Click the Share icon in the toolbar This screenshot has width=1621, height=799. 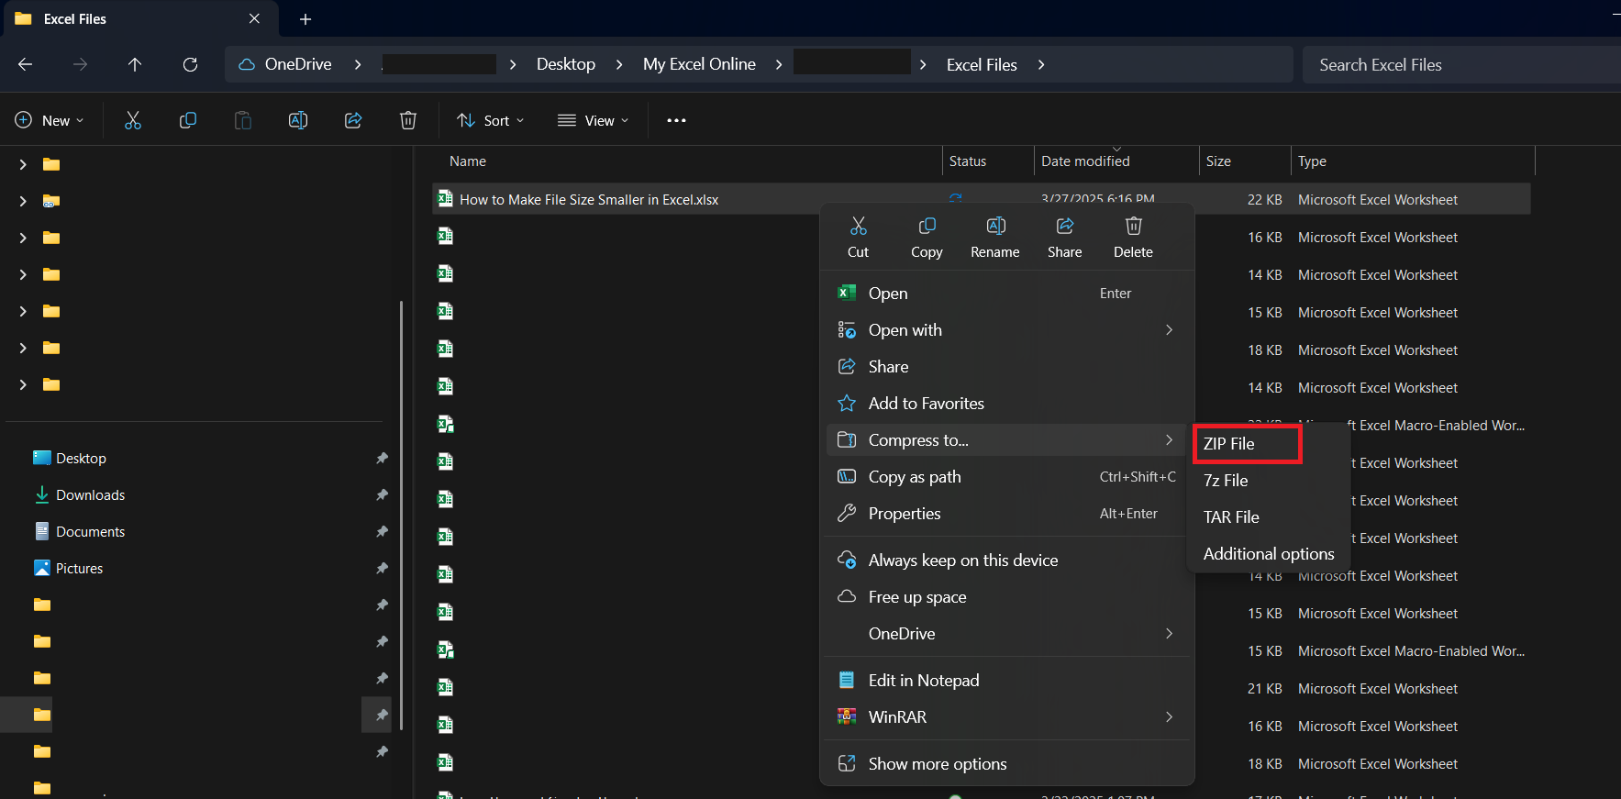(x=353, y=120)
